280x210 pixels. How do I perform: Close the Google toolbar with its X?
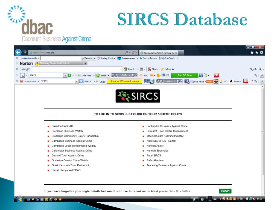tap(17, 69)
